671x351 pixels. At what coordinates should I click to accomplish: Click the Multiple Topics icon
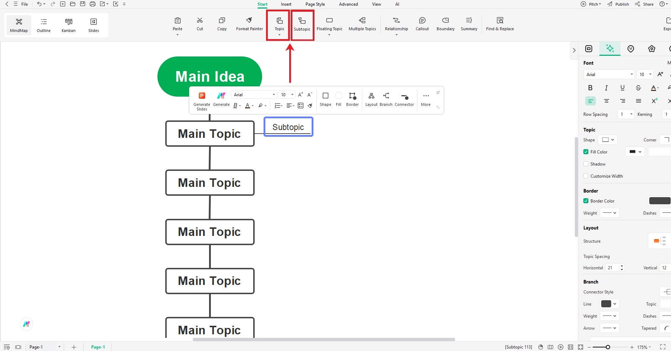pyautogui.click(x=362, y=20)
